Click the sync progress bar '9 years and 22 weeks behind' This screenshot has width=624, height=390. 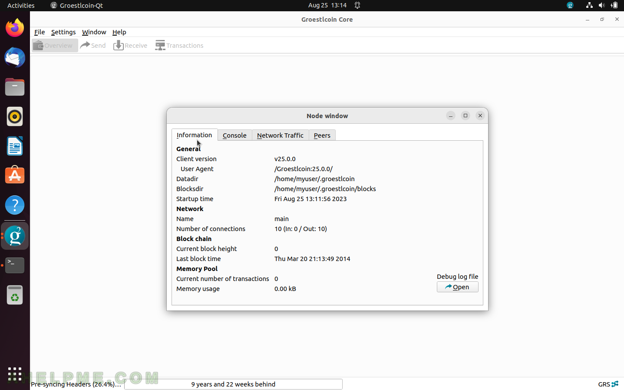pyautogui.click(x=233, y=384)
